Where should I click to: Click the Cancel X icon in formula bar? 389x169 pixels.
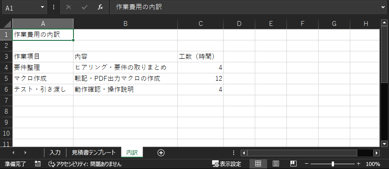click(x=69, y=7)
